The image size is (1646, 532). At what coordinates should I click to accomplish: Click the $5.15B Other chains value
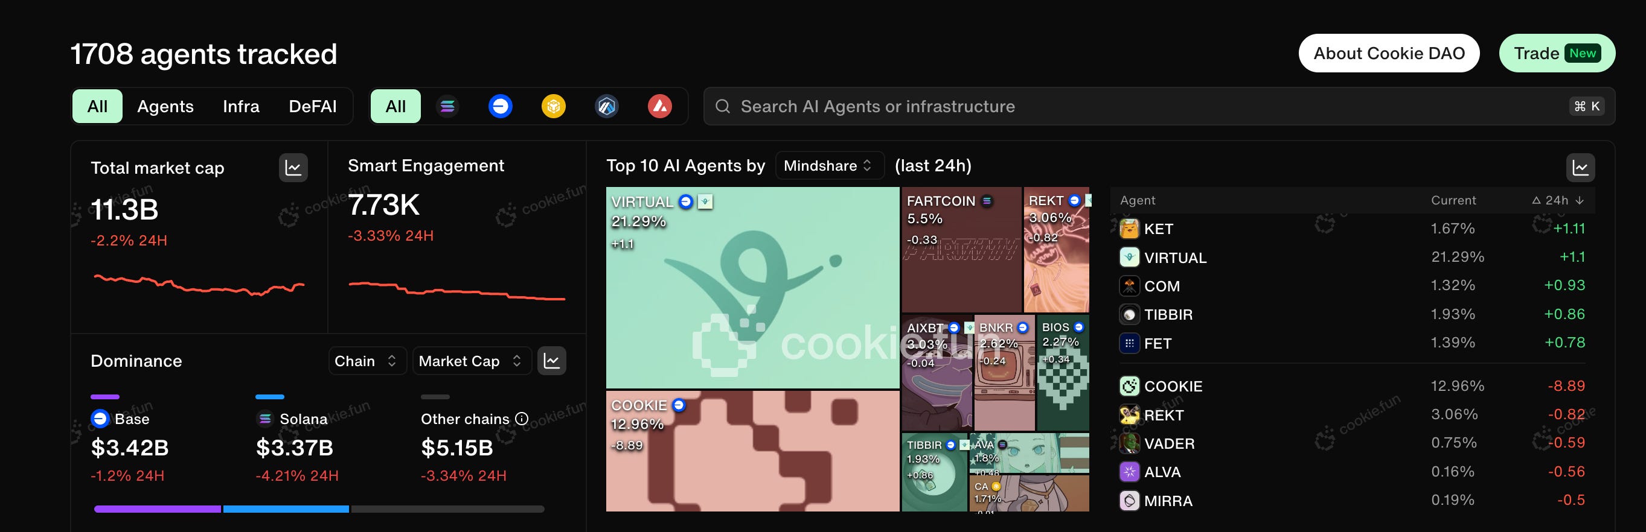point(457,448)
